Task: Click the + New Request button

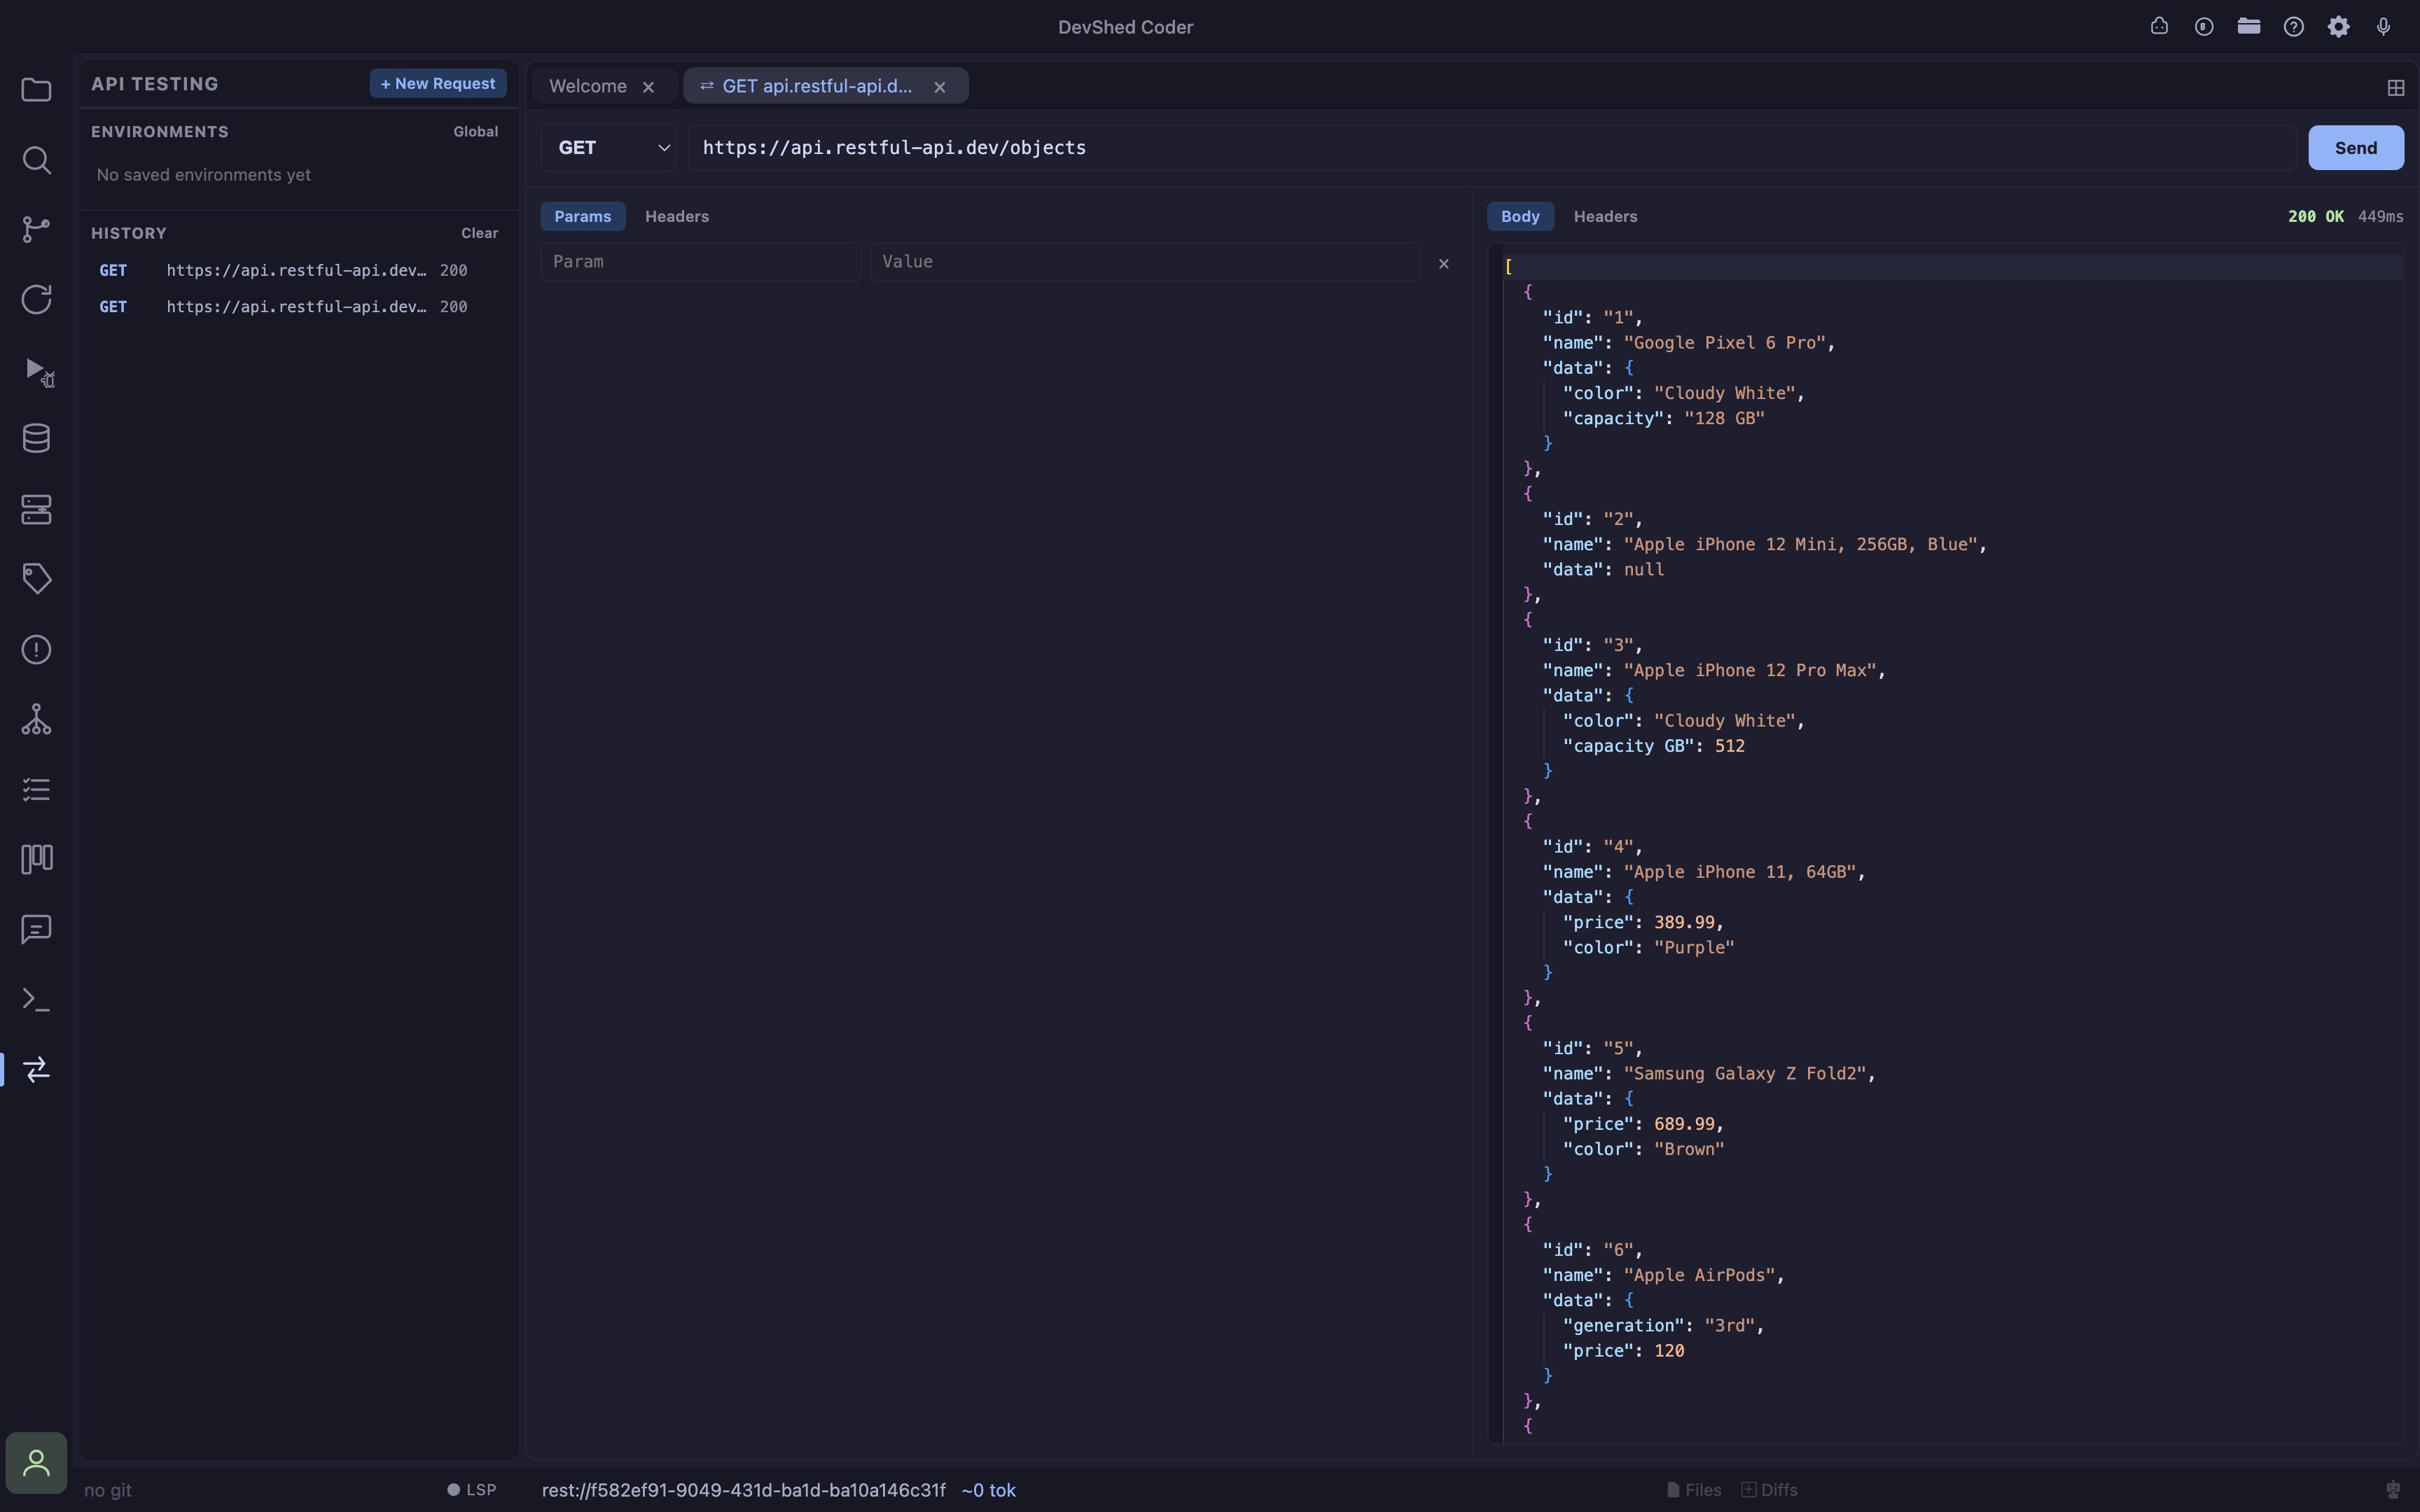Action: (x=438, y=83)
